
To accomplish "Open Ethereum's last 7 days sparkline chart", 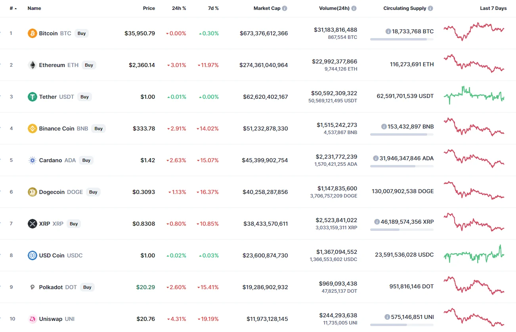I will 474,63.
